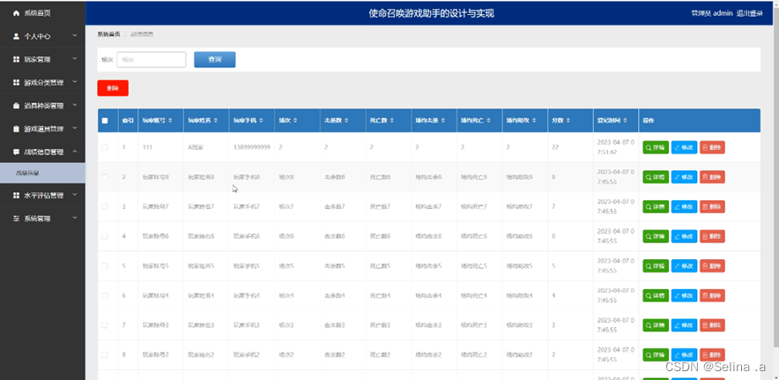Click red 删除 in the A玩家 row
The height and width of the screenshot is (380, 779).
(x=712, y=147)
